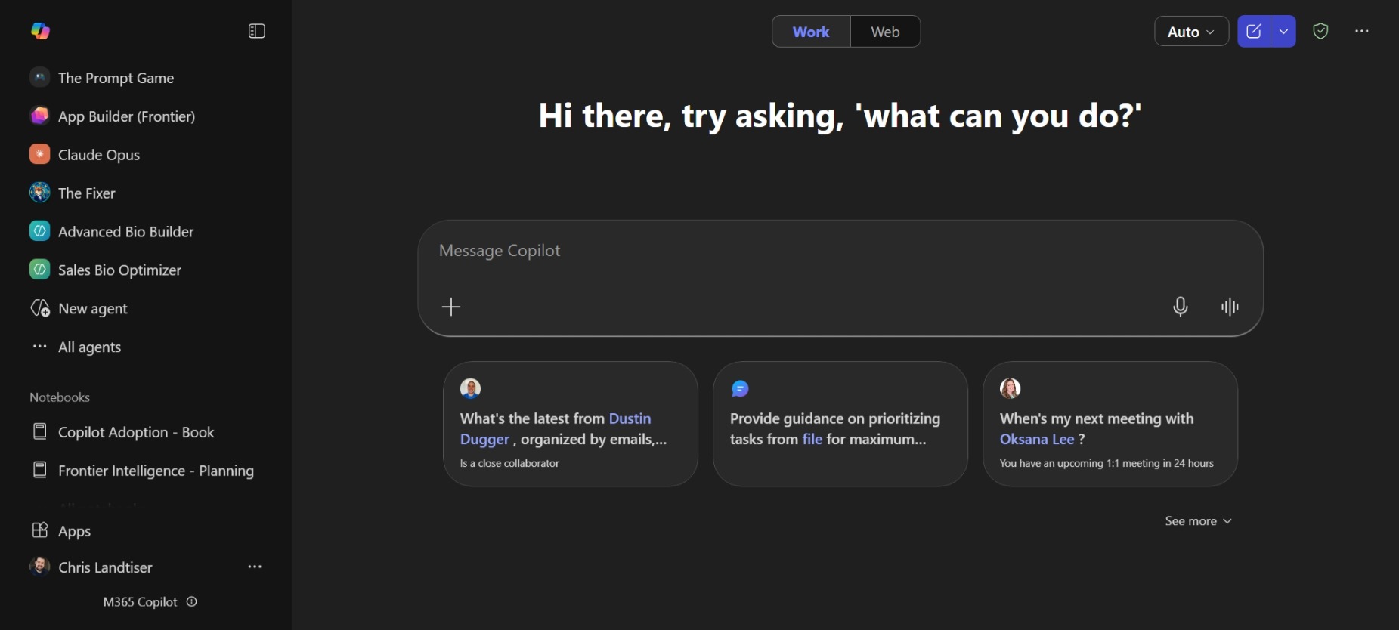The image size is (1399, 630).
Task: Click the file link in prioritizing card
Action: tap(812, 439)
